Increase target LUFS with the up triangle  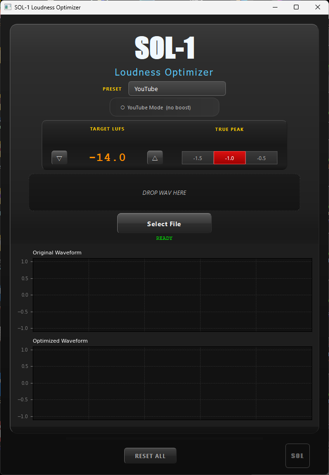click(x=155, y=158)
